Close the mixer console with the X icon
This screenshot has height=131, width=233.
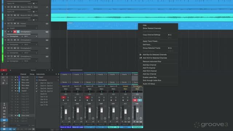click(x=2, y=74)
